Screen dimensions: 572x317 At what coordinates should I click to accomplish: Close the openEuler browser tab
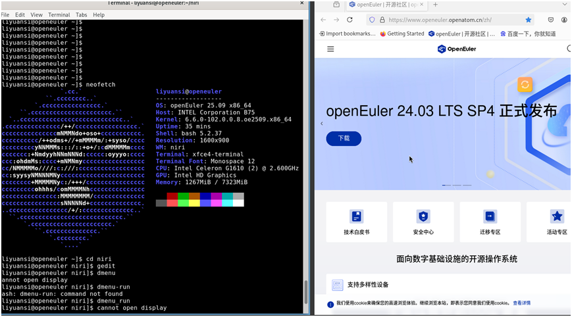[421, 5]
